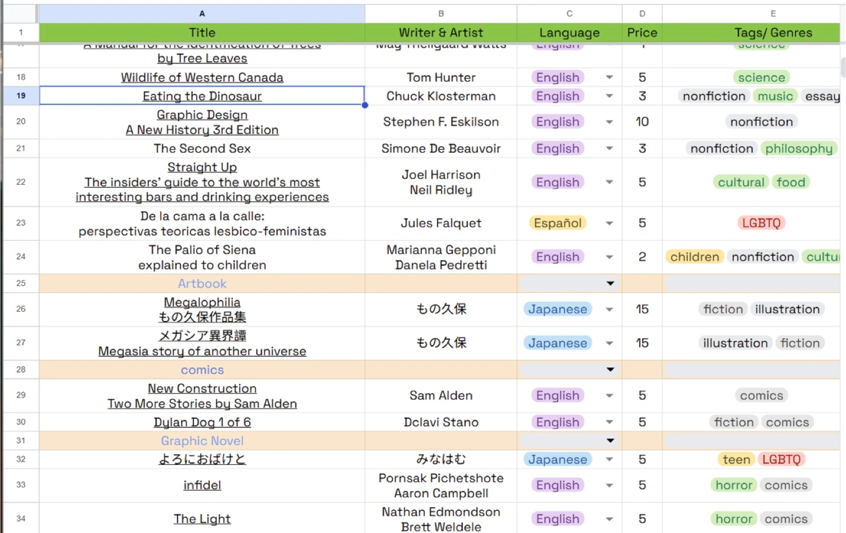Image resolution: width=846 pixels, height=533 pixels.
Task: Open language dropdown for Dylan Dog row
Action: coord(609,422)
